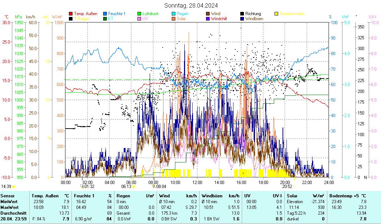
Task: Click the sun icon beside 14:39
Action: pos(14,187)
